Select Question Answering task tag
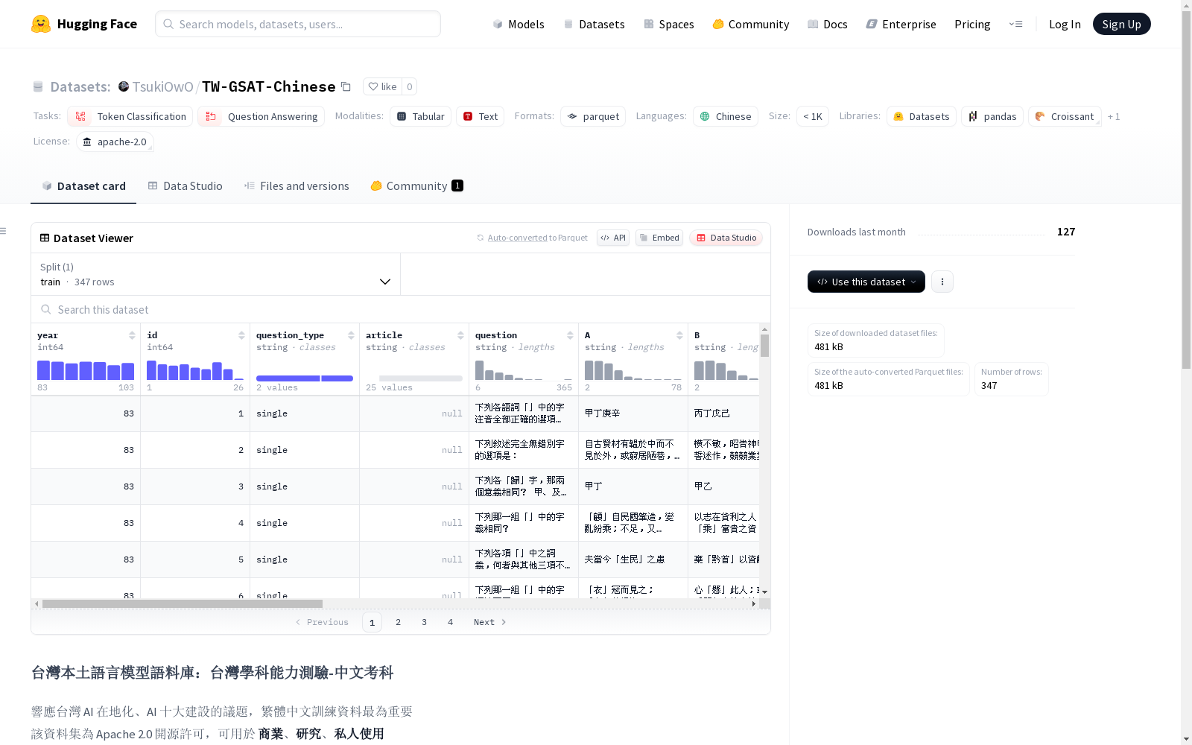The width and height of the screenshot is (1192, 745). click(x=261, y=116)
